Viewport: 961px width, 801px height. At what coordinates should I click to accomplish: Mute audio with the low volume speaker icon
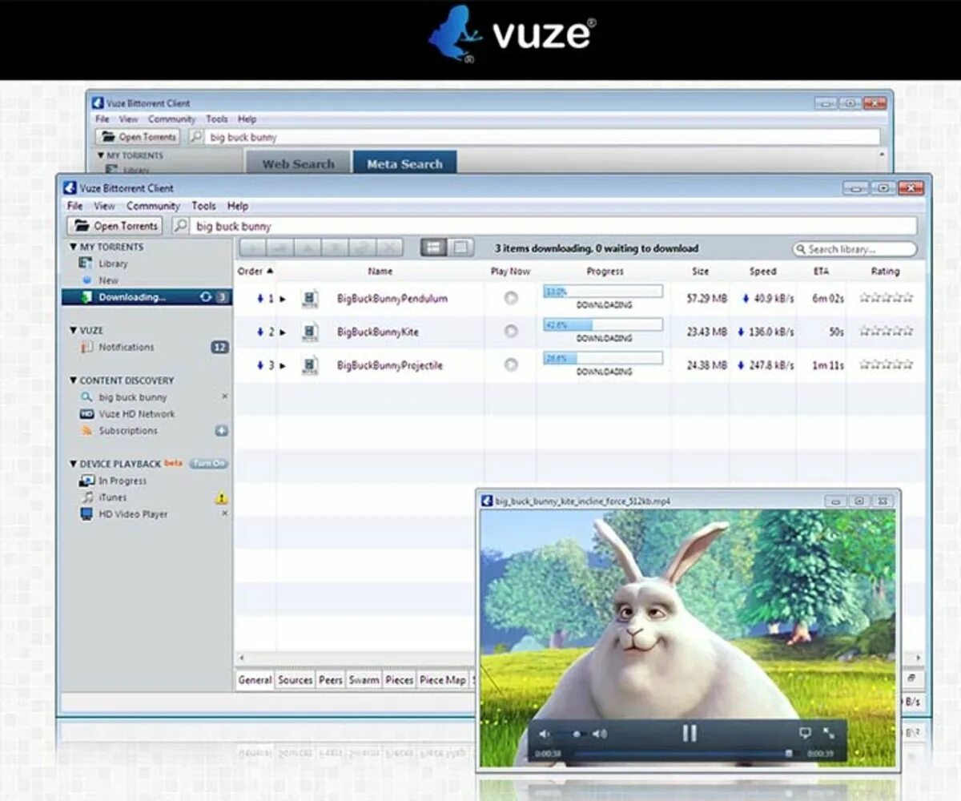pyautogui.click(x=545, y=734)
